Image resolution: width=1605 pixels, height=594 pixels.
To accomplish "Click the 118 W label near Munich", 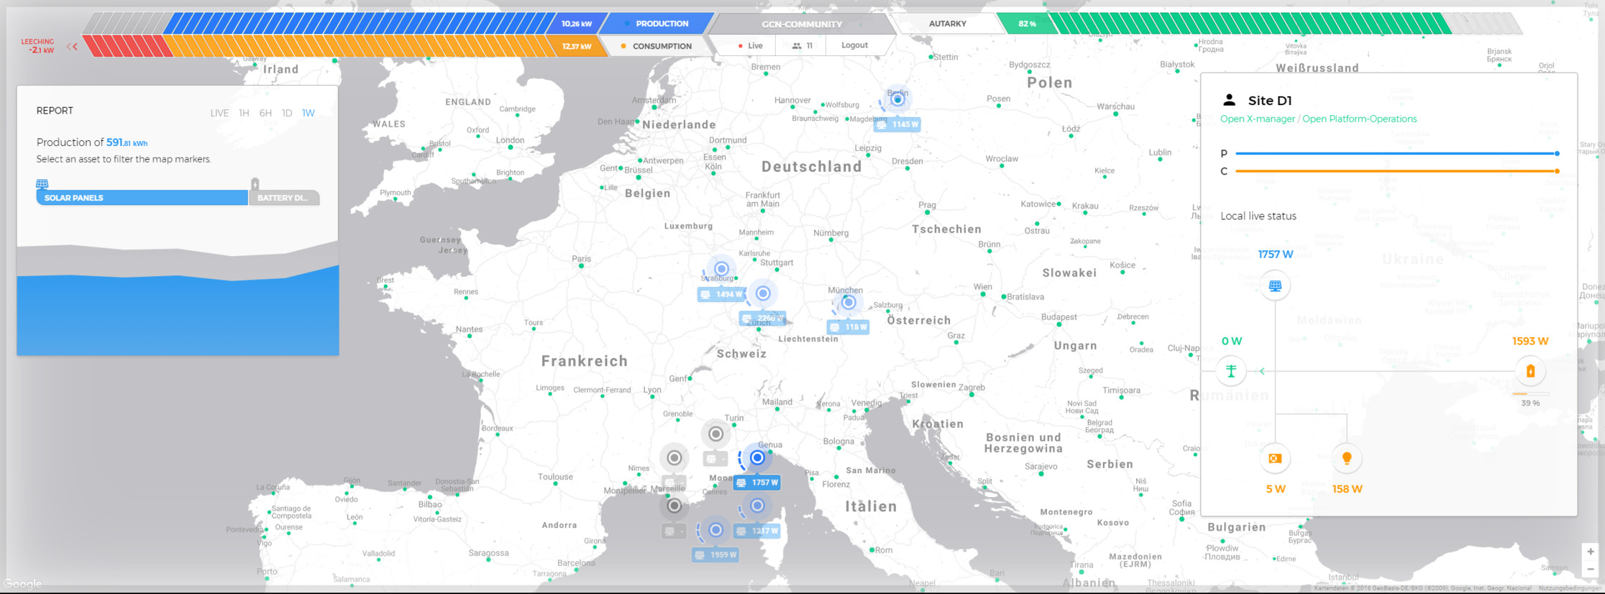I will 849,327.
